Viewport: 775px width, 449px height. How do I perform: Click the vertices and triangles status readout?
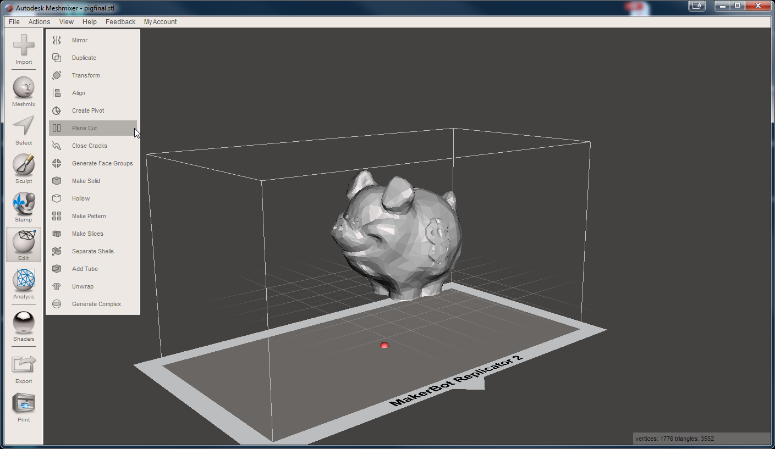pyautogui.click(x=674, y=439)
